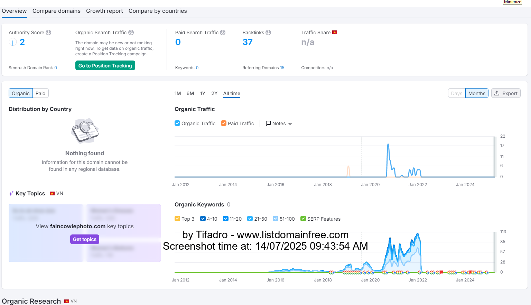Switch chart granularity to Days
The height and width of the screenshot is (305, 531).
(457, 93)
